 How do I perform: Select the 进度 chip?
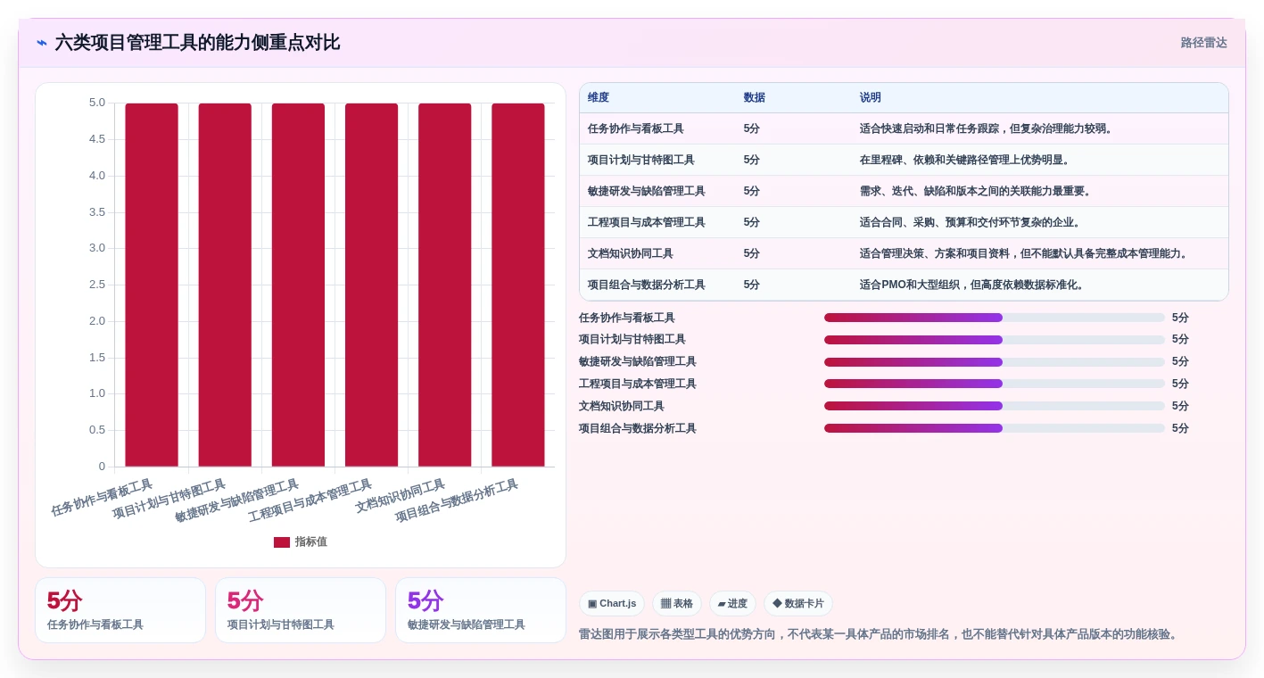pyautogui.click(x=732, y=604)
